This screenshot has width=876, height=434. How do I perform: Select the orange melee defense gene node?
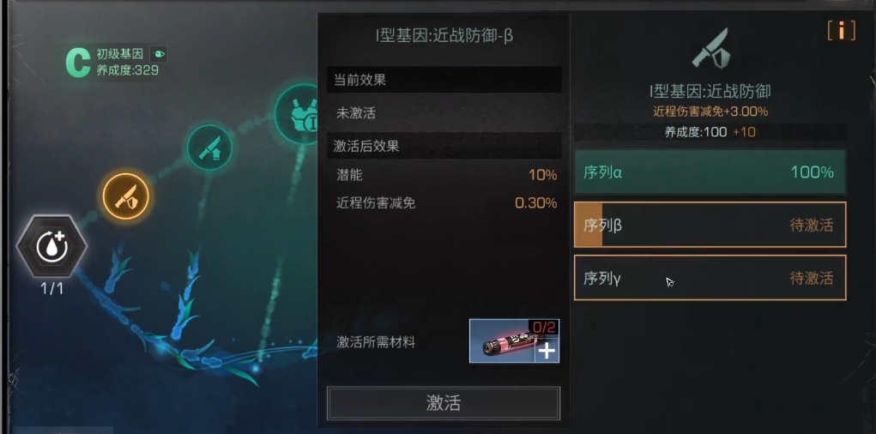pos(126,196)
